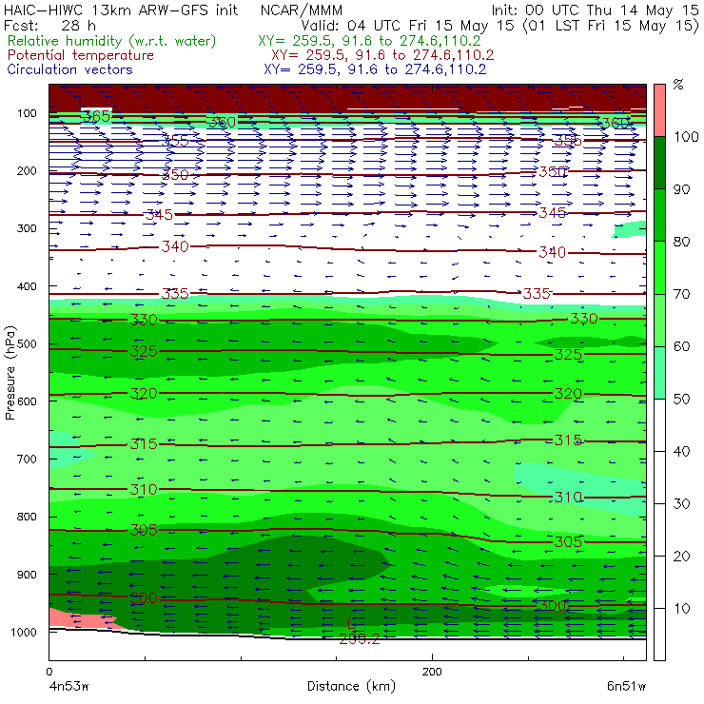The image size is (704, 704).
Task: Click the white 0–10% colorbar segment
Action: tap(659, 635)
